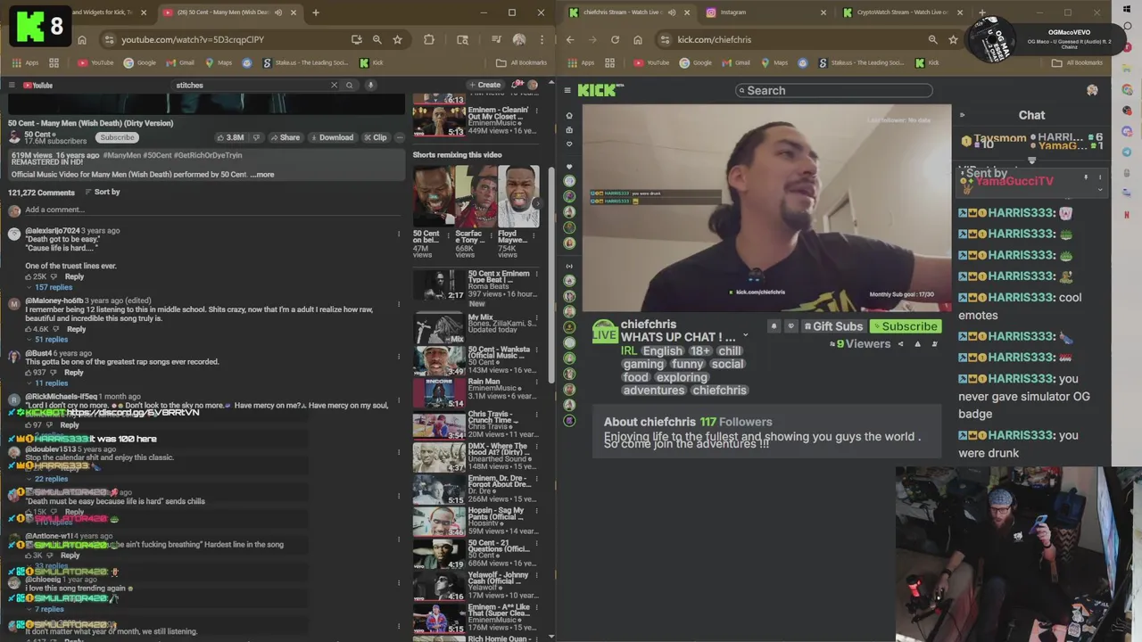
Task: Open more actions menu beside Clip
Action: pos(399,137)
